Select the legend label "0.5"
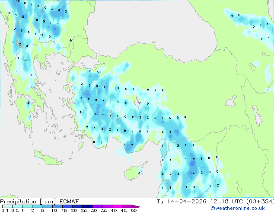 coord(15,210)
